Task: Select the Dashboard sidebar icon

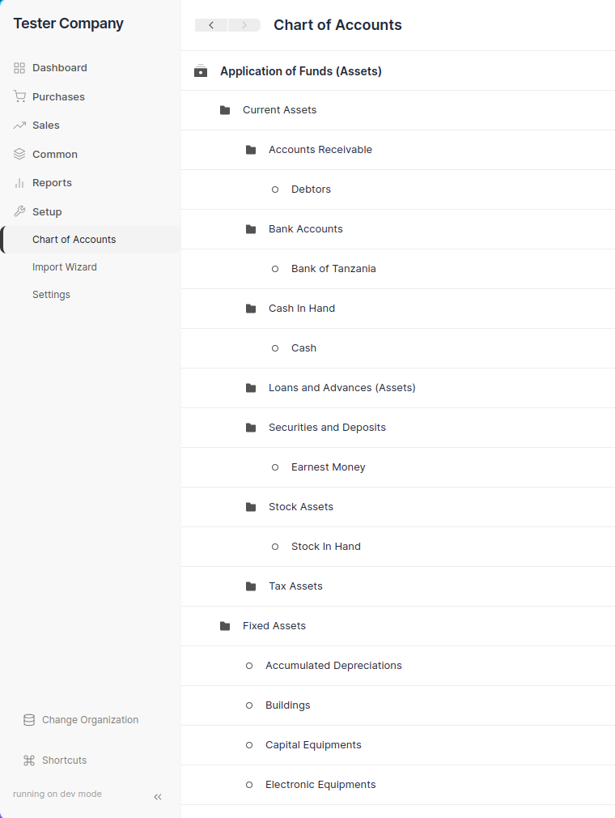Action: point(18,67)
